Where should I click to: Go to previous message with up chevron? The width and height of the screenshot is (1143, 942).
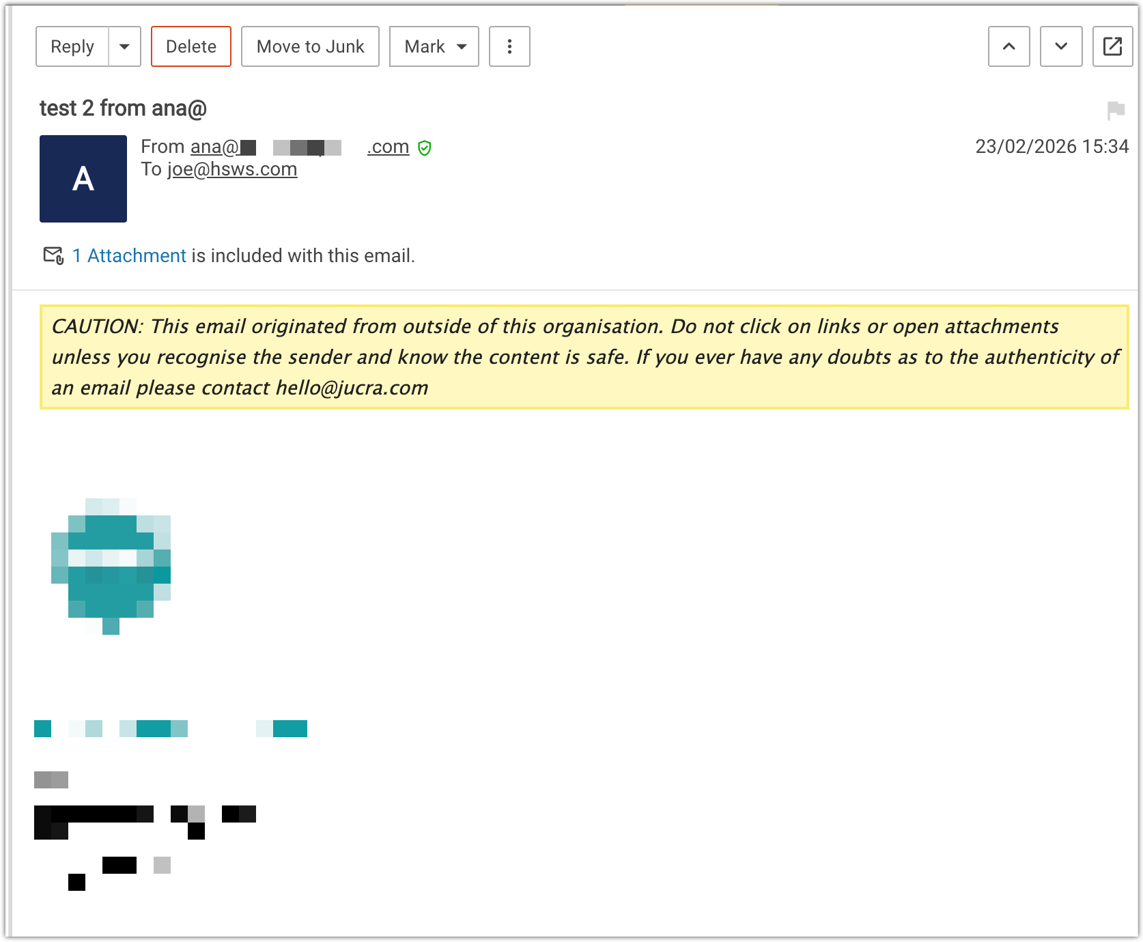click(1008, 46)
